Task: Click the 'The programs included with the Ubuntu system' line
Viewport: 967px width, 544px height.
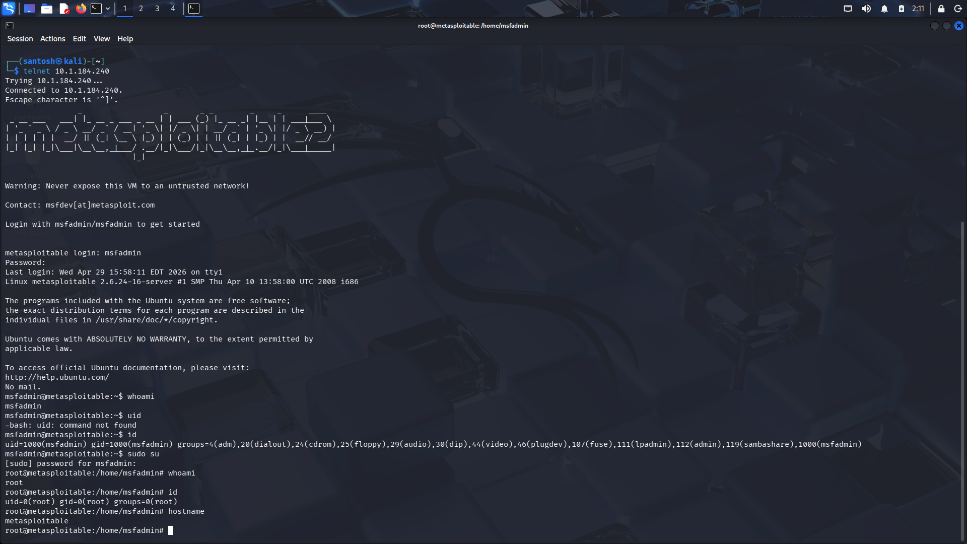Action: point(148,301)
